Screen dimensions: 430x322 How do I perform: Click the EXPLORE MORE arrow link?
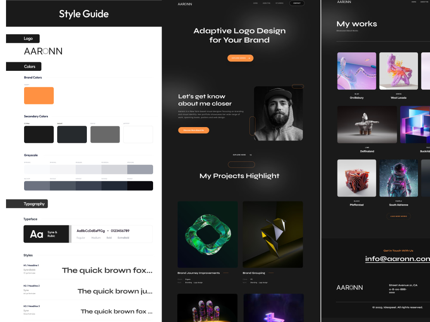(242, 155)
